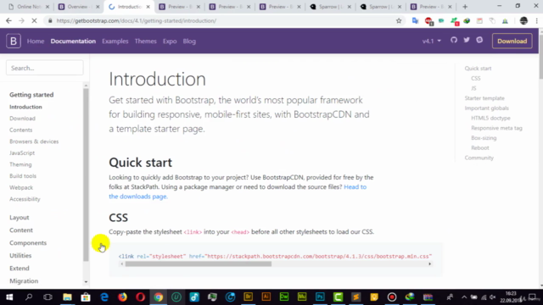Viewport: 543px width, 305px height.
Task: Click the Home navbar item
Action: tap(36, 42)
